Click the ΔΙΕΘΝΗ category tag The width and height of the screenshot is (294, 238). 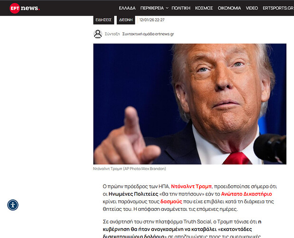(x=126, y=20)
